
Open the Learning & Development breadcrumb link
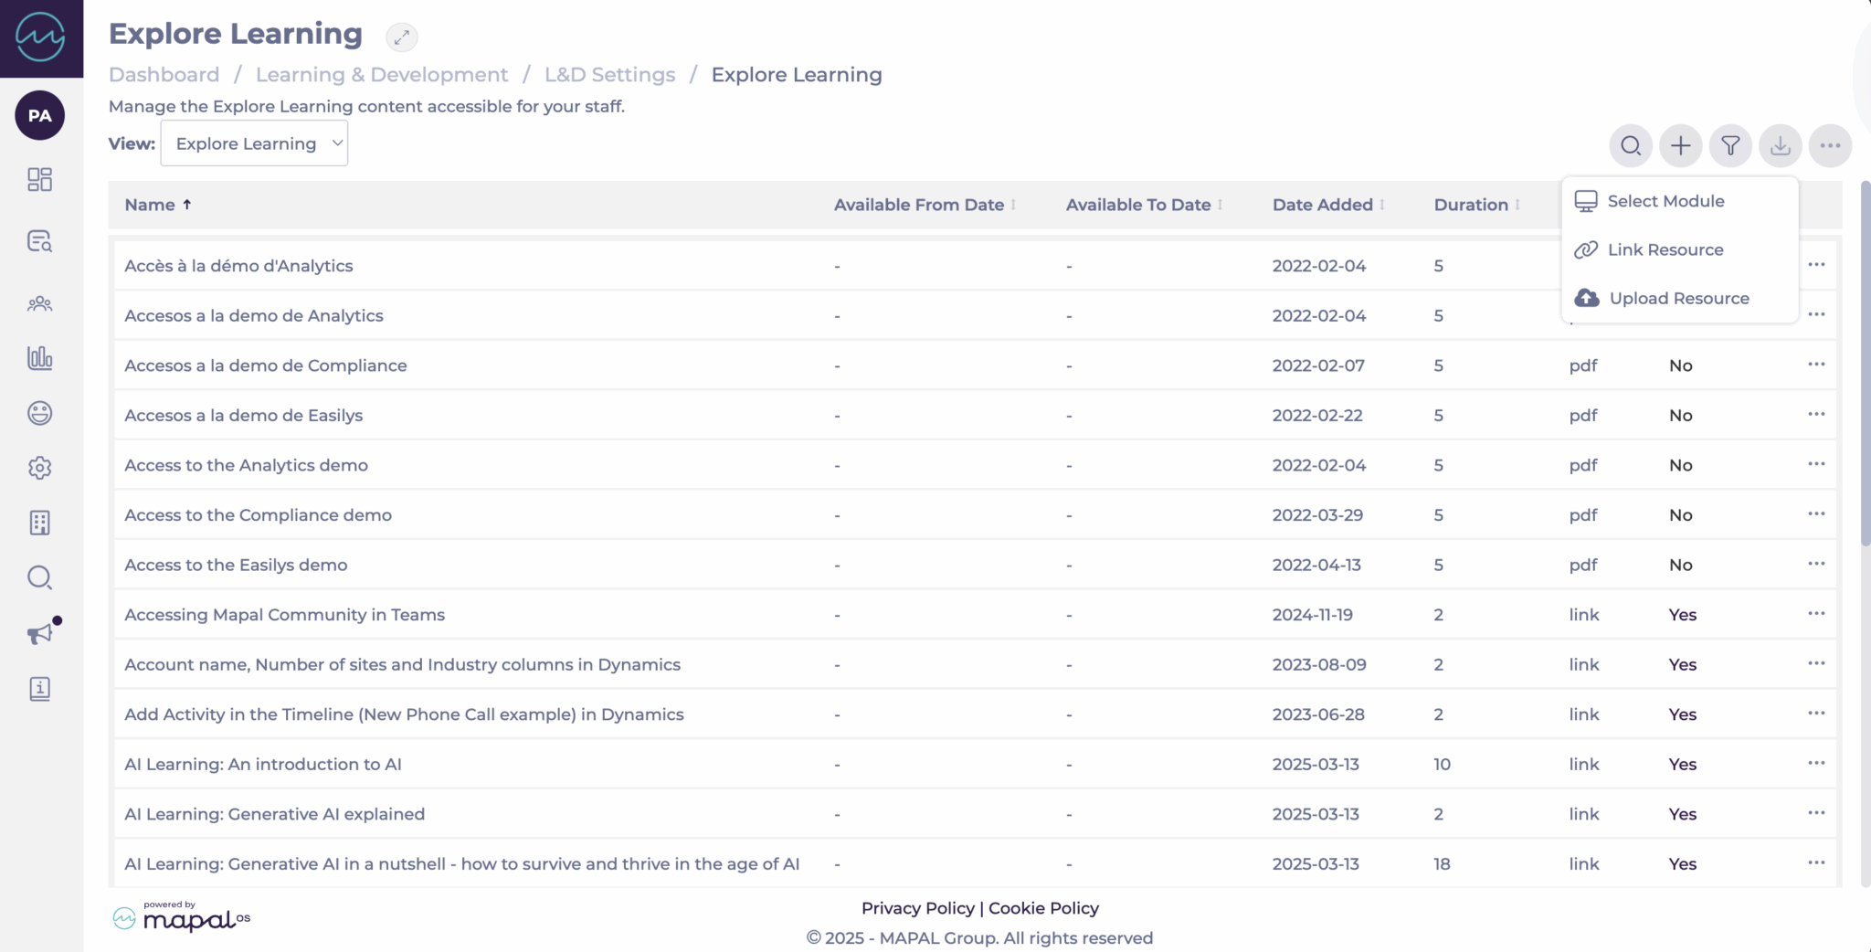(382, 74)
